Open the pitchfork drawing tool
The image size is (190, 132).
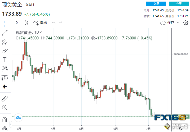click(x=5, y=42)
